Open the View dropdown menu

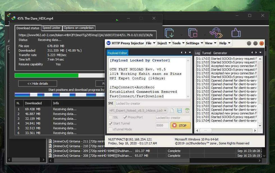(211, 43)
